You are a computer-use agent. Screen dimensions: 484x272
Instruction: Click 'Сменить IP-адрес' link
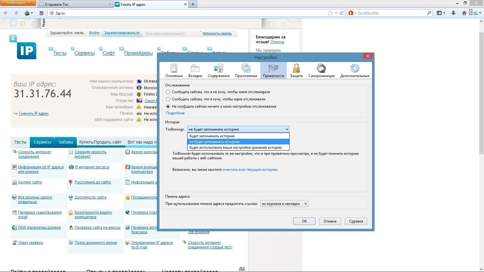(x=34, y=113)
